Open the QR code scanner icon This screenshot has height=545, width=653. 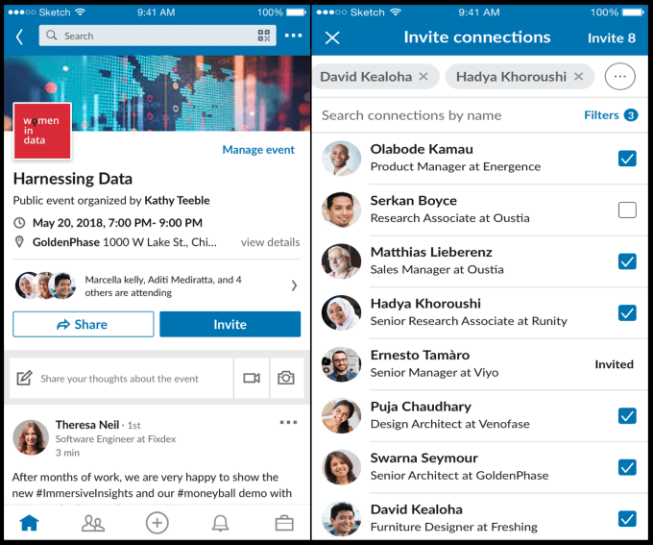[x=264, y=36]
